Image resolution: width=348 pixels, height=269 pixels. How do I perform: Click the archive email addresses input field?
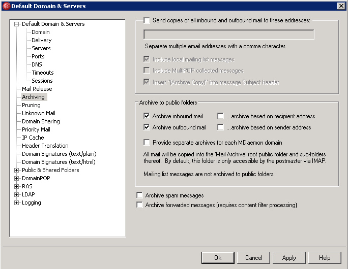(x=229, y=35)
